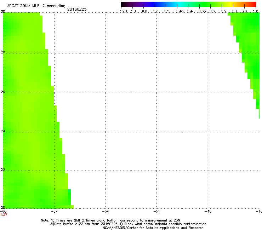Click the longitude label -60

tap(3, 211)
